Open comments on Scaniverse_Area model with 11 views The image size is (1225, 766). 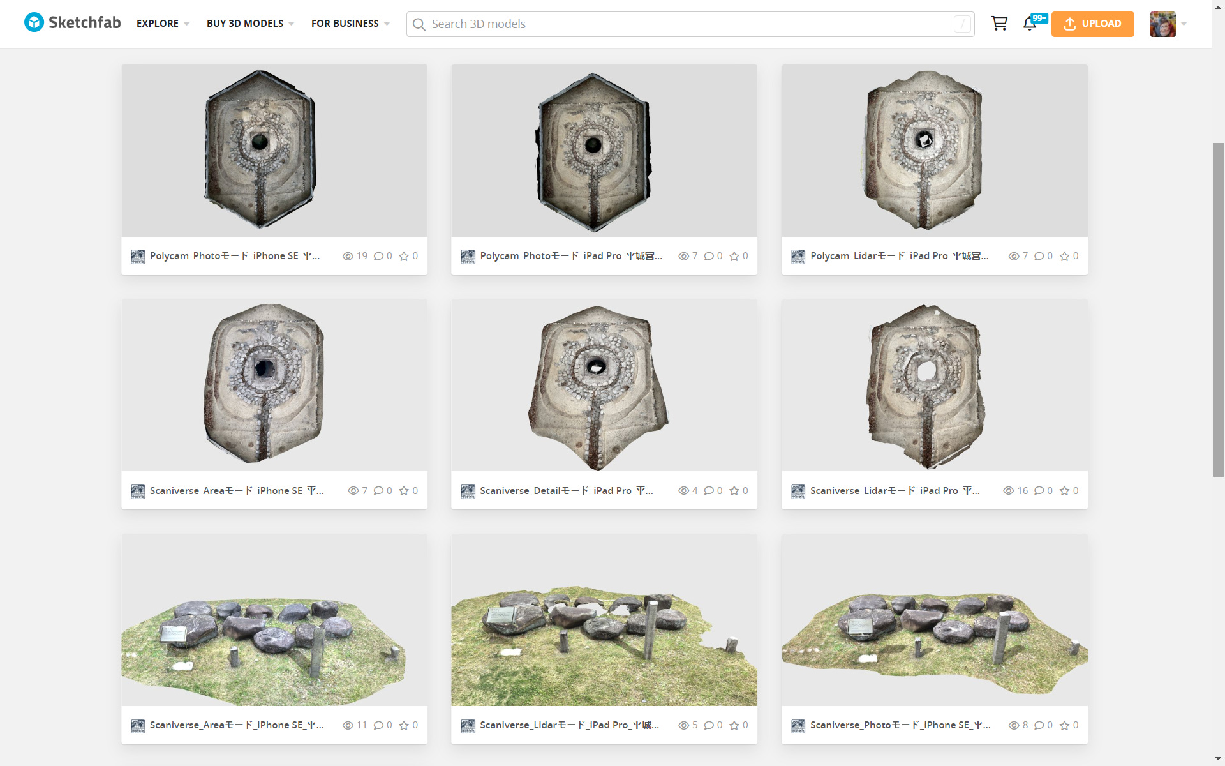tap(378, 725)
